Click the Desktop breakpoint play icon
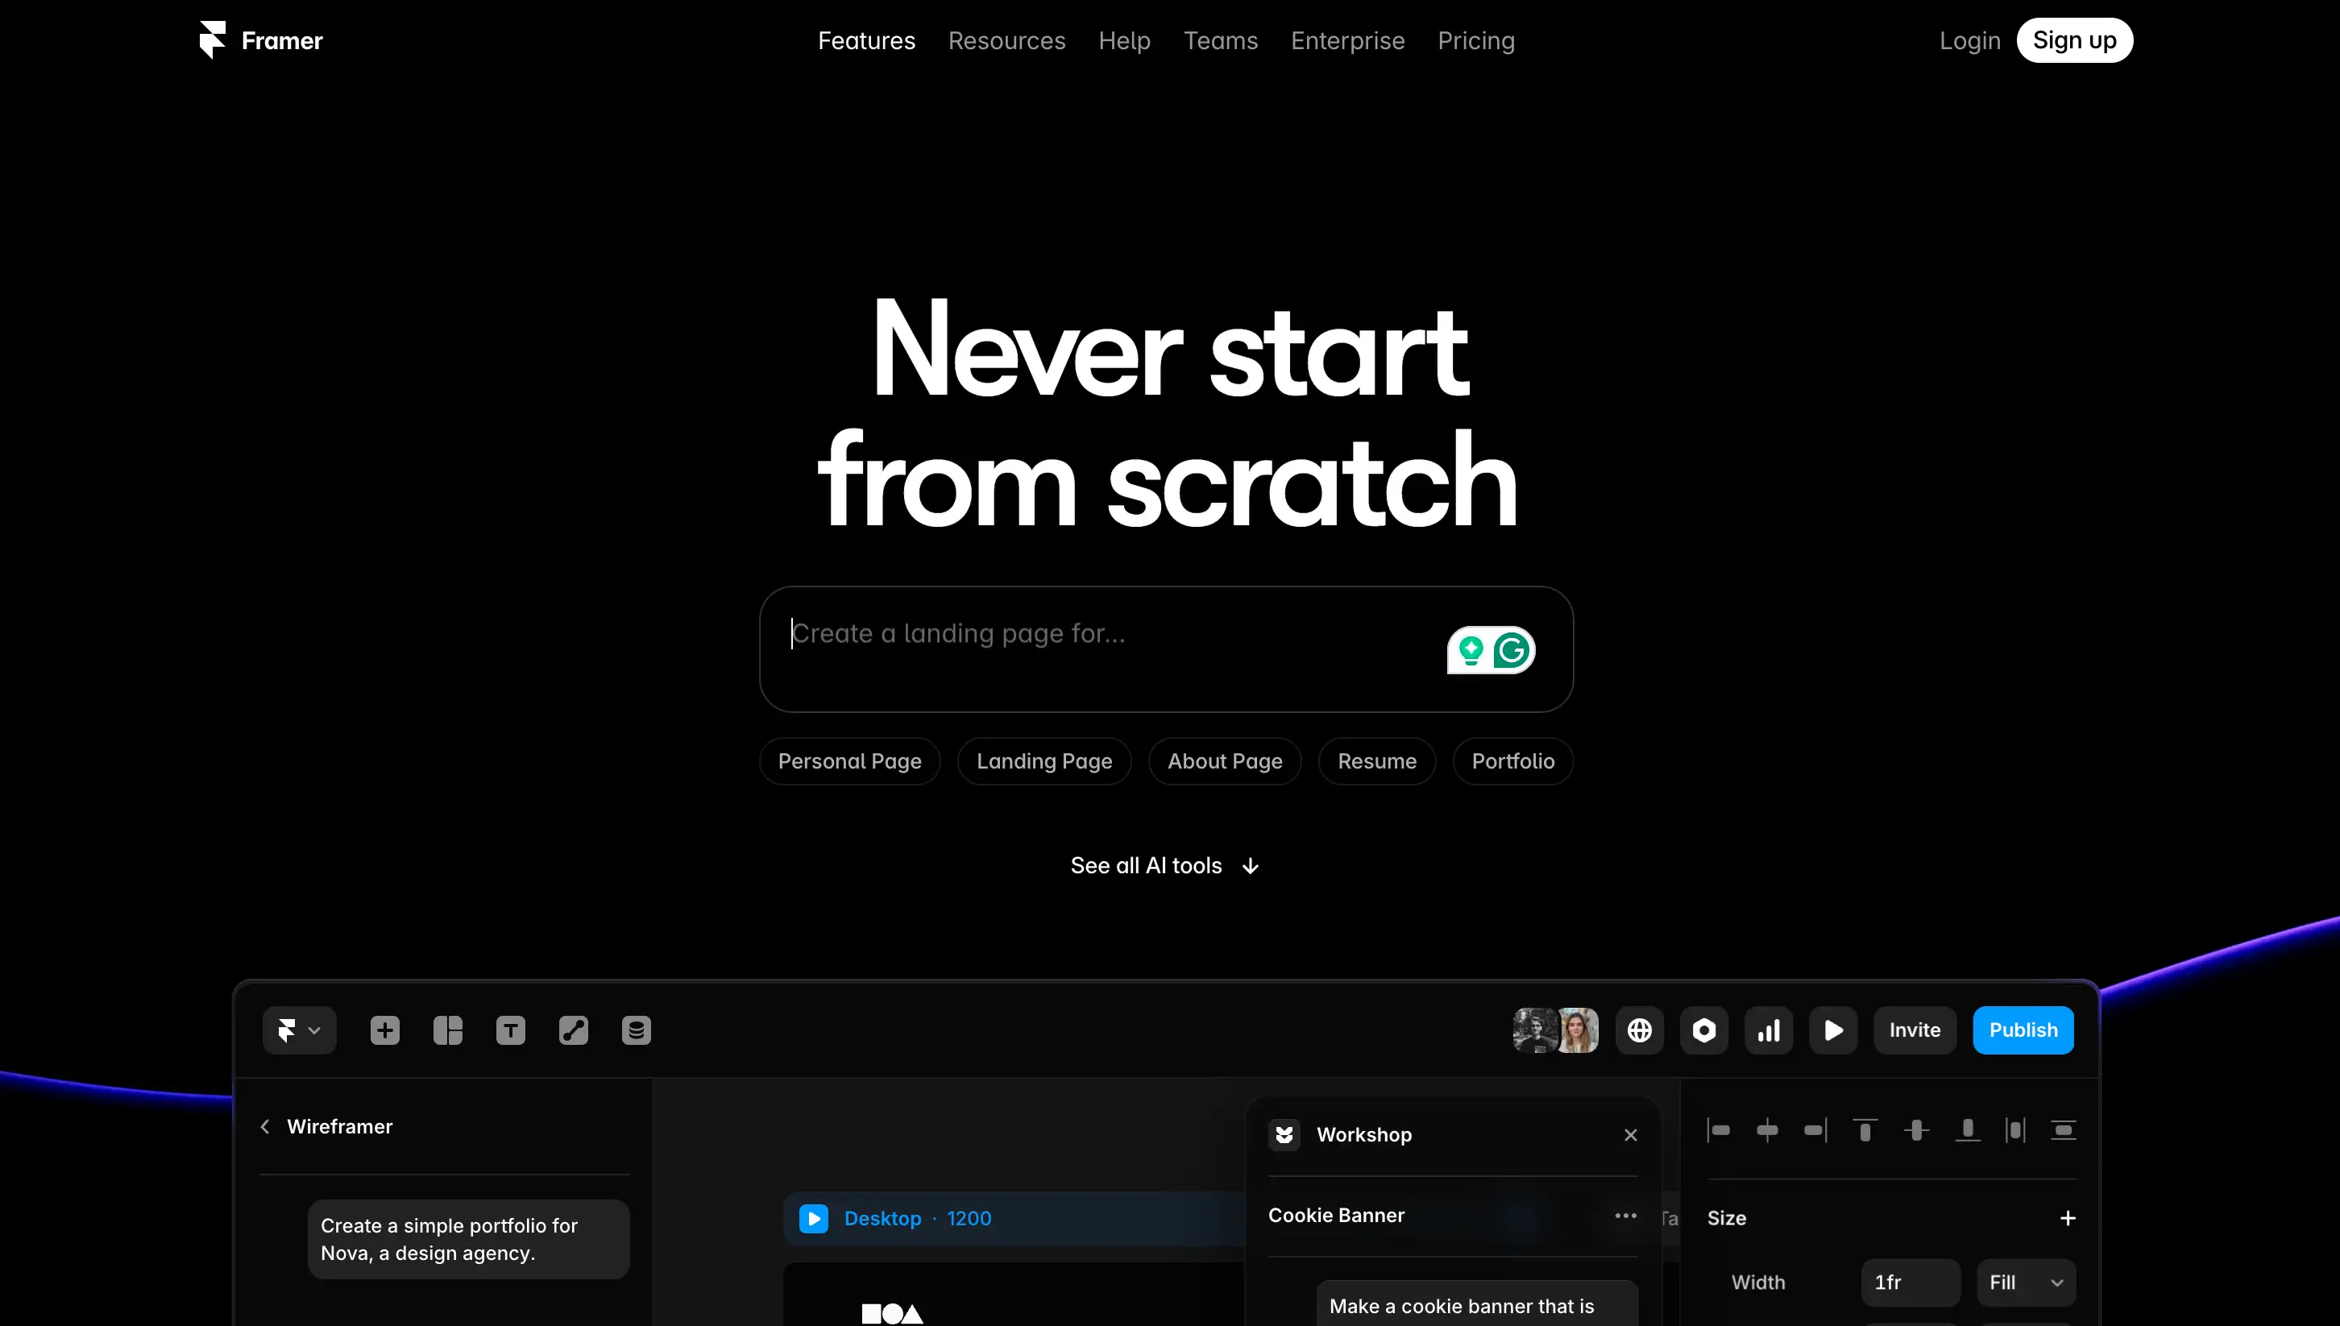This screenshot has width=2340, height=1326. point(812,1219)
